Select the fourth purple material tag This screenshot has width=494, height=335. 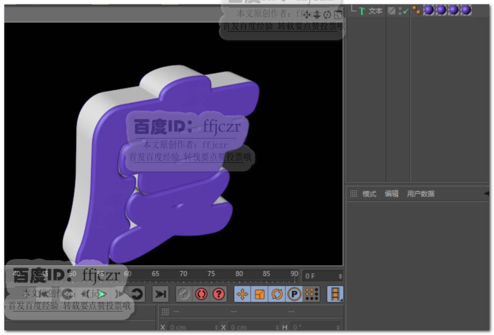[466, 10]
